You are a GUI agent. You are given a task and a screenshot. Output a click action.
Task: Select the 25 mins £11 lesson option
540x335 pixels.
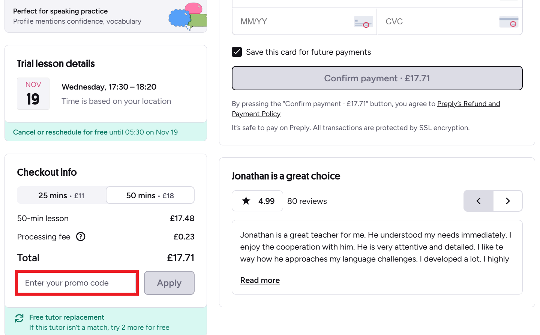click(61, 196)
